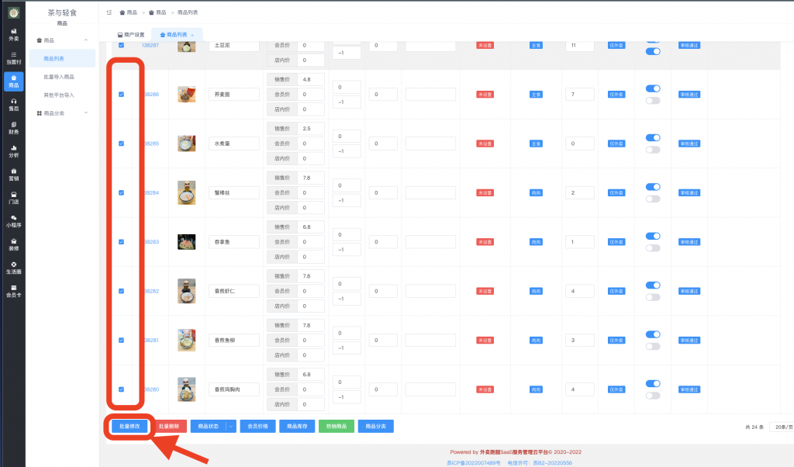The image size is (794, 467).
Task: Go to 售后 in the sidebar
Action: click(13, 104)
